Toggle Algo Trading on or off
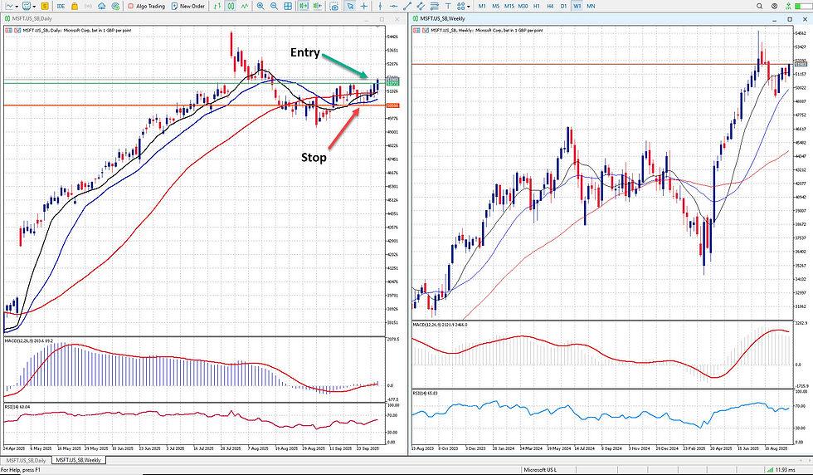This screenshot has width=813, height=475. click(146, 7)
